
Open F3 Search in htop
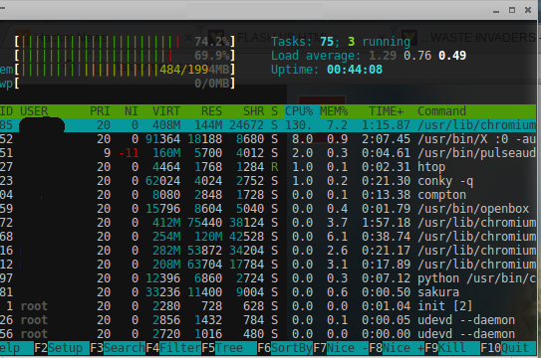coord(118,348)
